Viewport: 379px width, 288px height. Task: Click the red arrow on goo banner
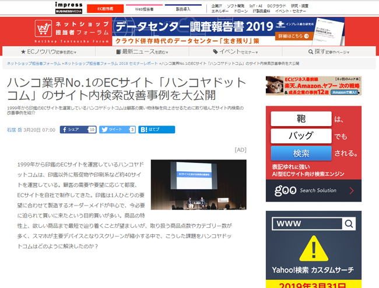click(x=352, y=190)
